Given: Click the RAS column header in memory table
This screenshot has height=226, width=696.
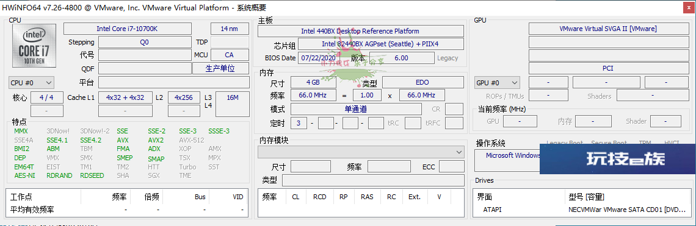Looking at the screenshot, I should [x=367, y=197].
